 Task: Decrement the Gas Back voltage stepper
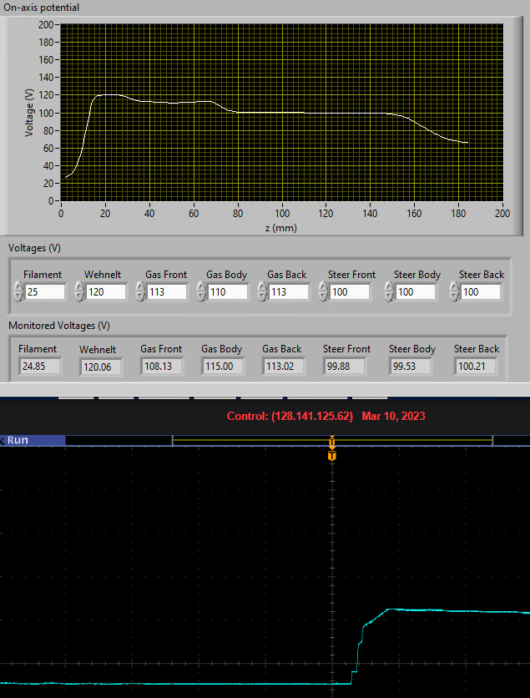(x=262, y=297)
